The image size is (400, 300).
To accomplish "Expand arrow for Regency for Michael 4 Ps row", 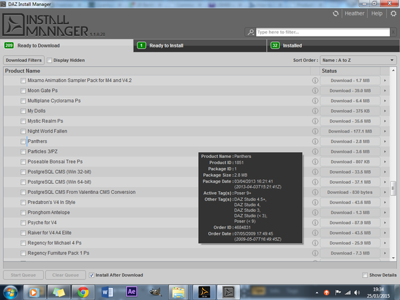I will 385,243.
